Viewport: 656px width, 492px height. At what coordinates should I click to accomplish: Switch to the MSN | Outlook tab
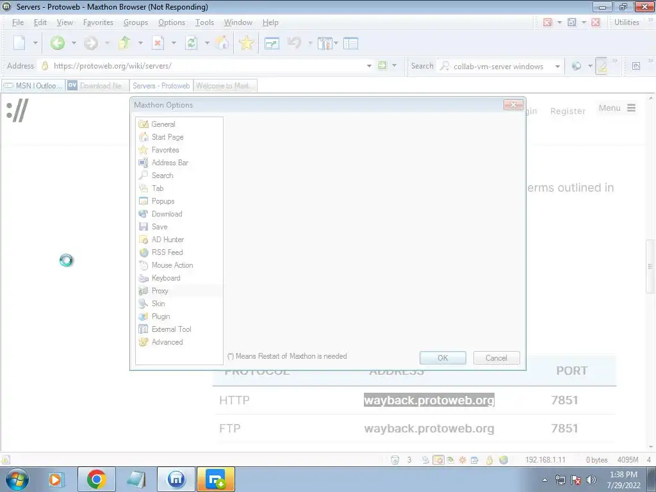pos(33,85)
